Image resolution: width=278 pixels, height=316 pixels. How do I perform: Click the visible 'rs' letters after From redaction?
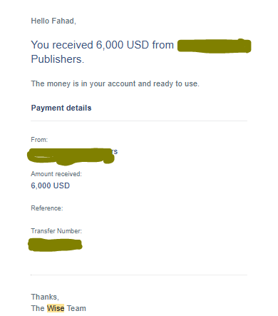pos(115,151)
